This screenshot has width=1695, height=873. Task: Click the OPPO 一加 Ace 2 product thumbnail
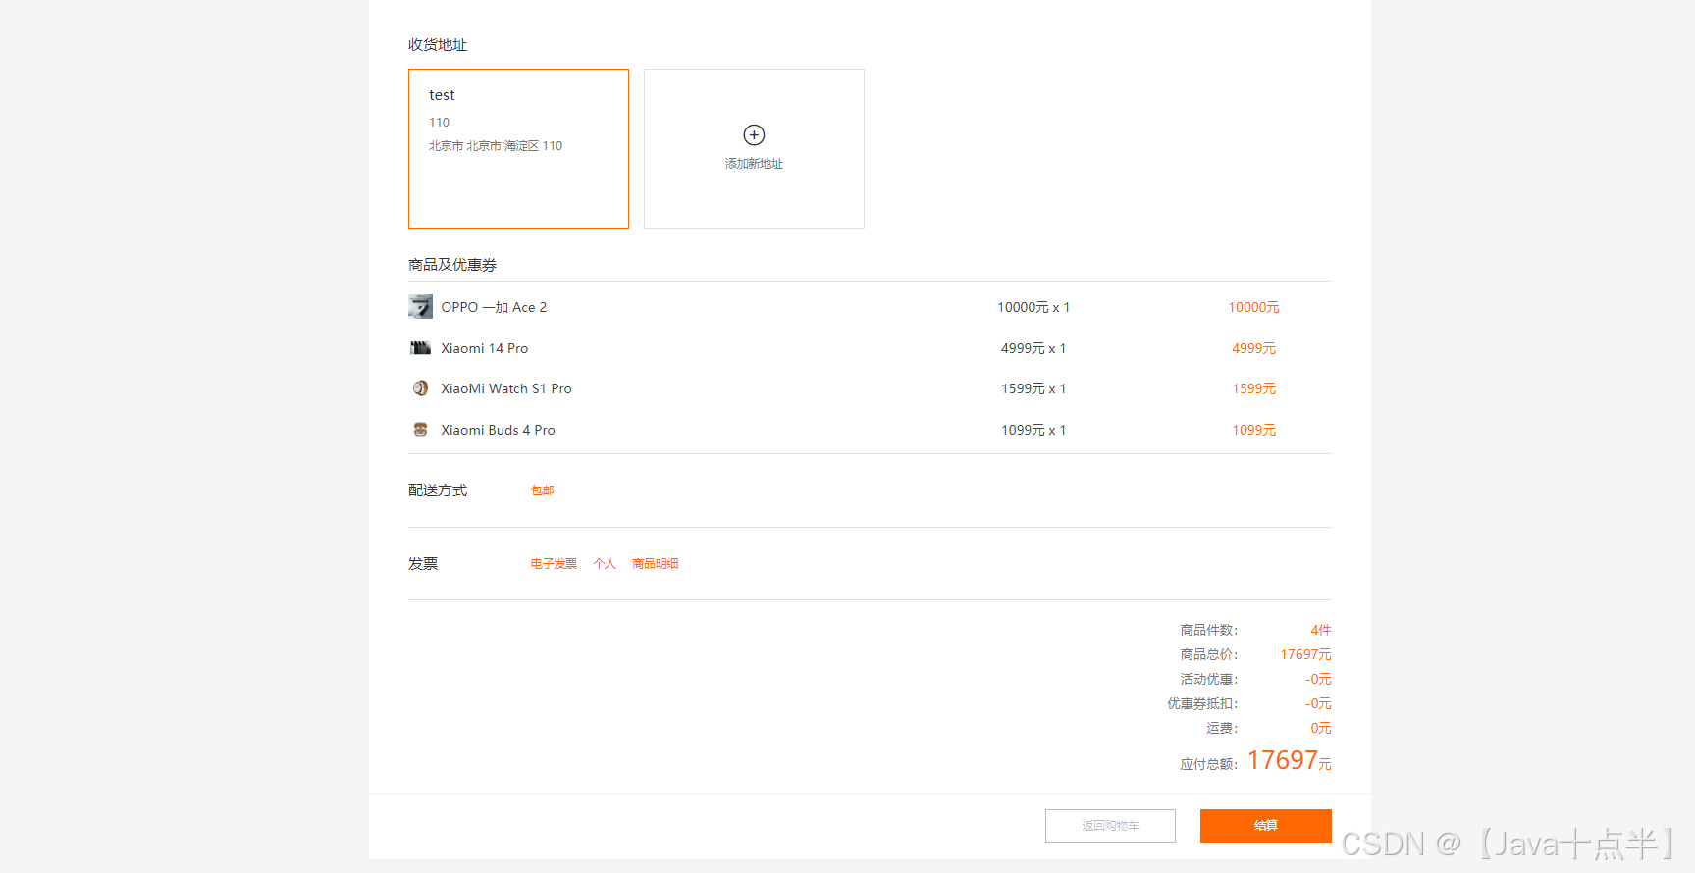point(420,307)
